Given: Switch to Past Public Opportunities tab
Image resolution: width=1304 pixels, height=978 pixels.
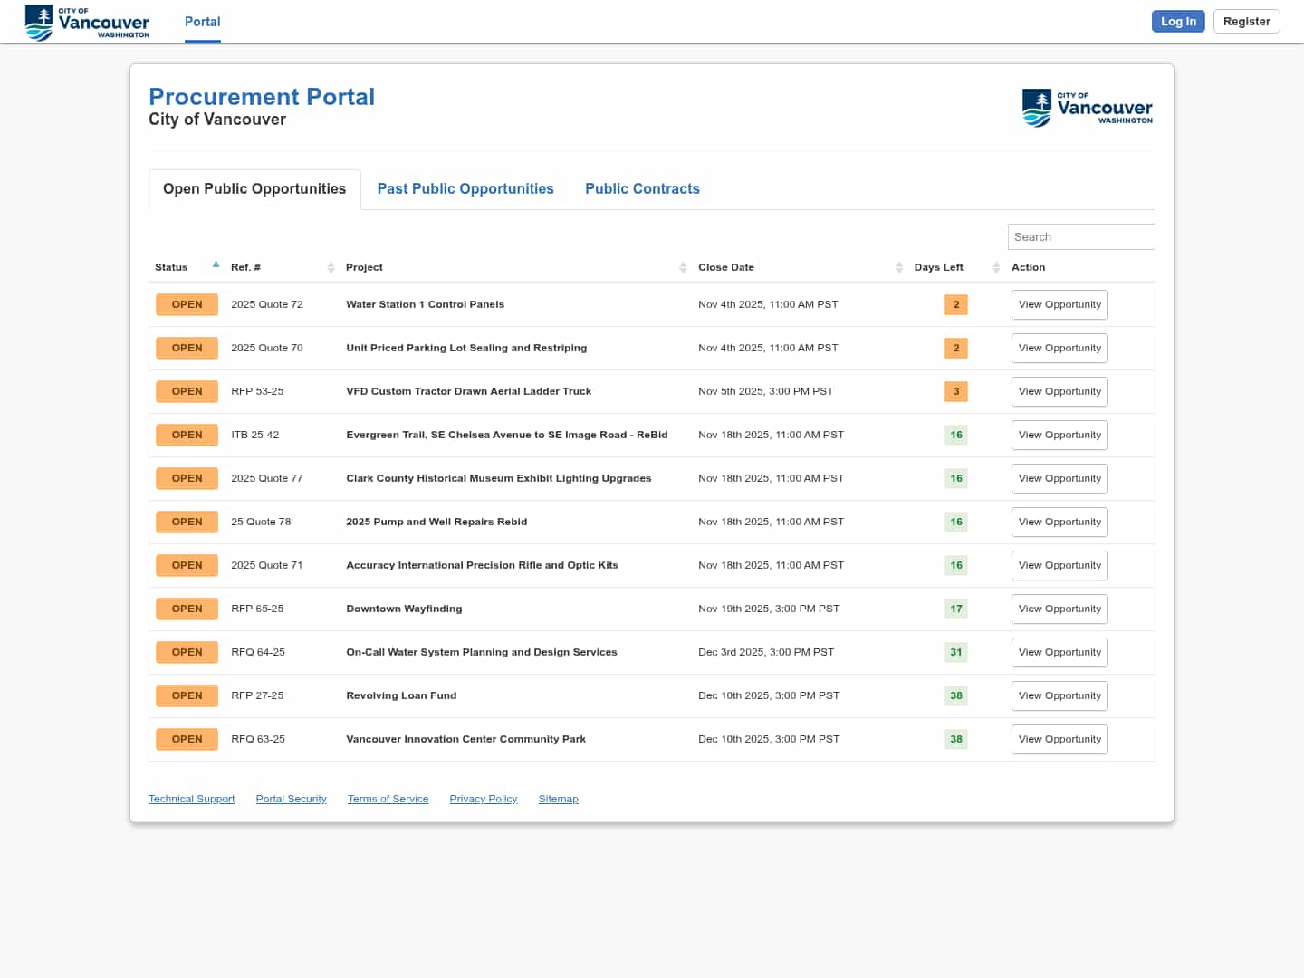Looking at the screenshot, I should click(x=465, y=189).
